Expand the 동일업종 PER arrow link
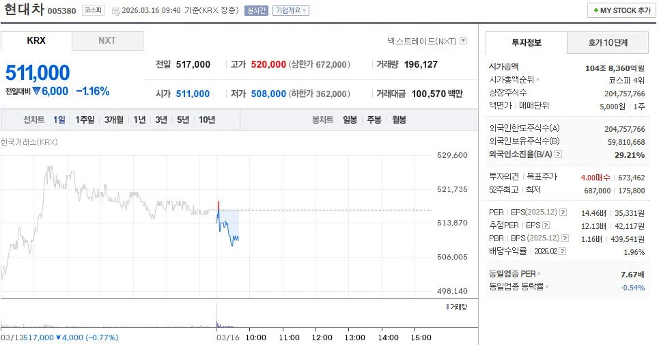Viewport: 659px width, 345px height. [539, 273]
